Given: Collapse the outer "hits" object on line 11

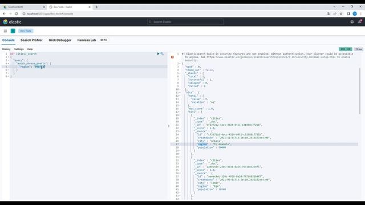Looking at the screenshot, I should [x=180, y=92].
